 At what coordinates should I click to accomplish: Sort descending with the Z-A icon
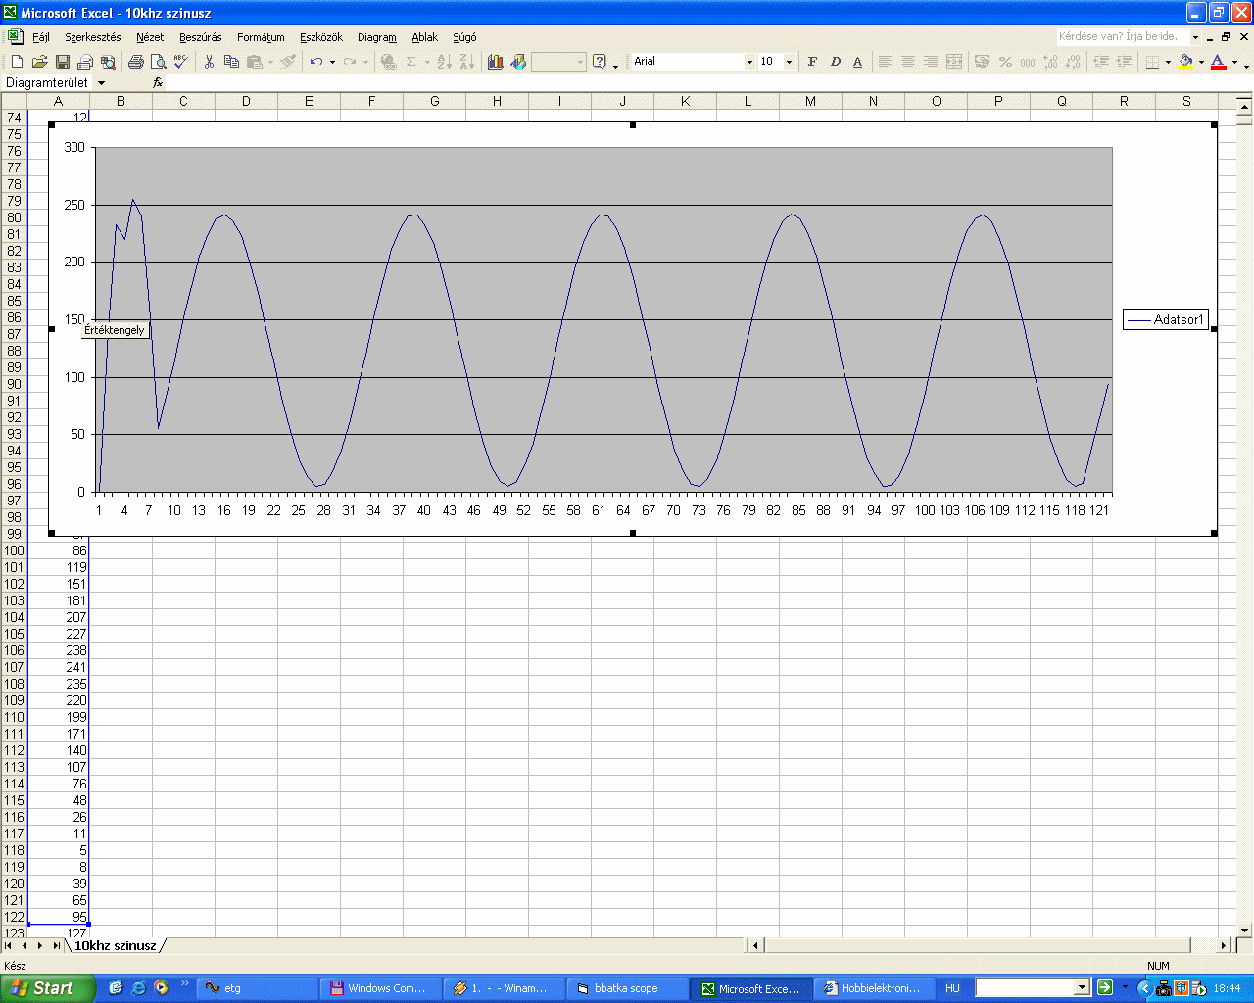coord(466,62)
